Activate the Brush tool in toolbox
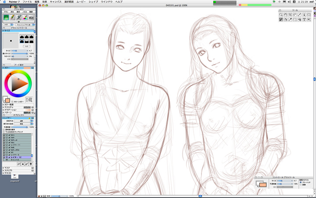Screen dimensions: 316x198 [x=281, y=20]
